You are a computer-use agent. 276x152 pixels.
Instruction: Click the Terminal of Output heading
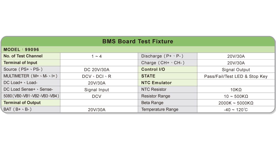click(22, 103)
